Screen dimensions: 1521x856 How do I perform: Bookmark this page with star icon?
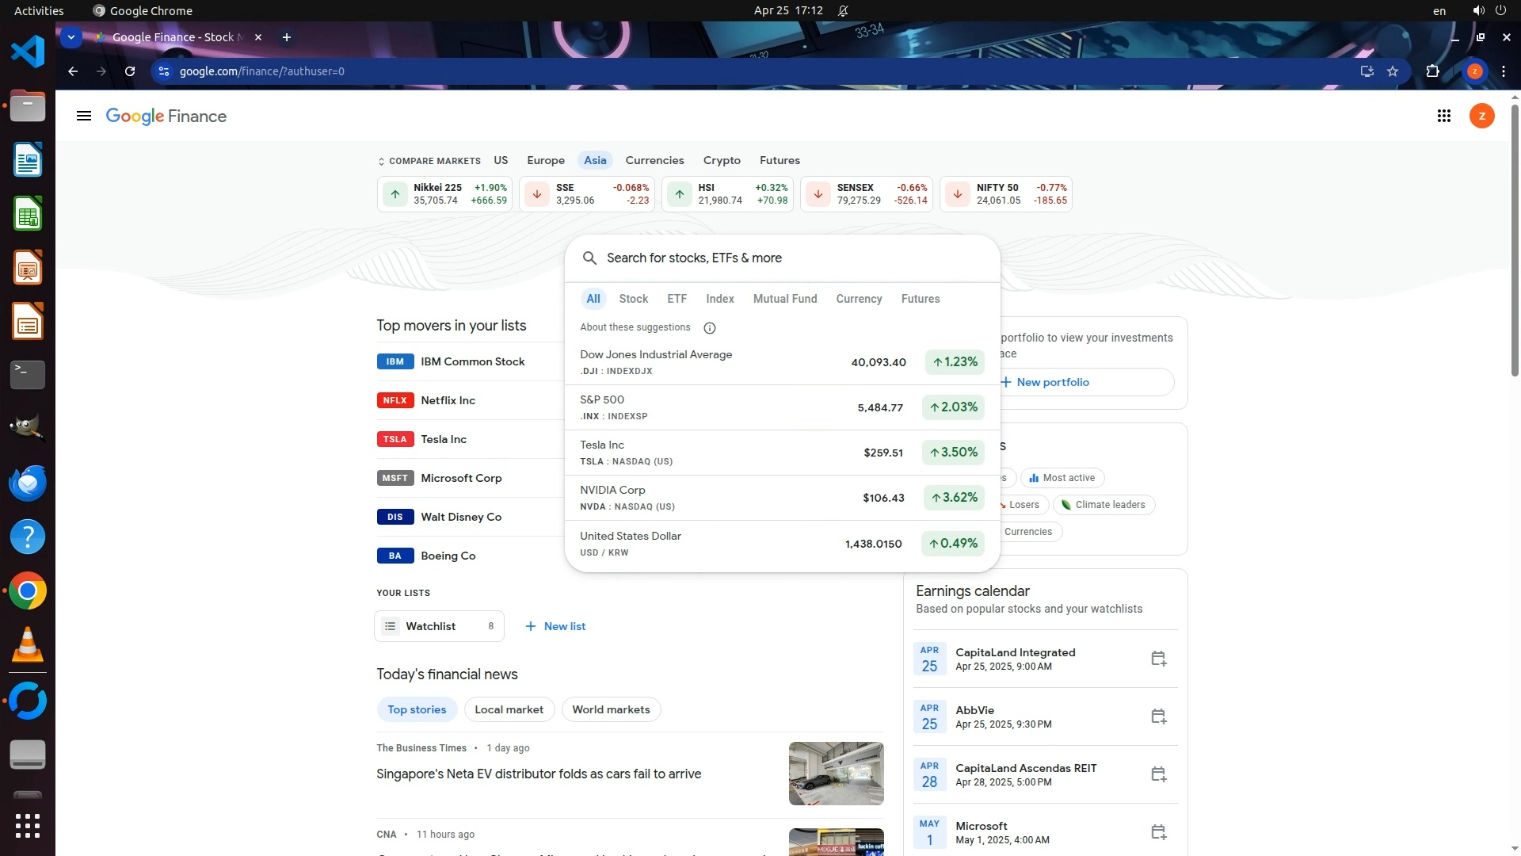tap(1393, 71)
